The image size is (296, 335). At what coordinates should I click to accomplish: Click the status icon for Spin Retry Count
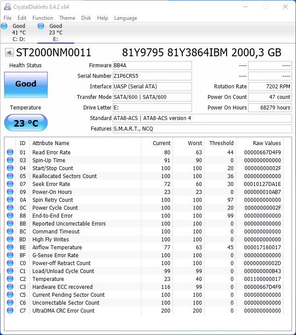point(10,200)
